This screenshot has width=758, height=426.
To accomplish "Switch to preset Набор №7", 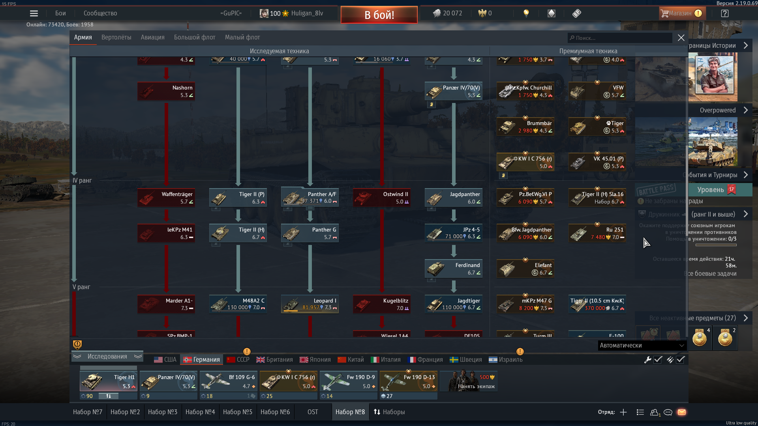I will 88,412.
